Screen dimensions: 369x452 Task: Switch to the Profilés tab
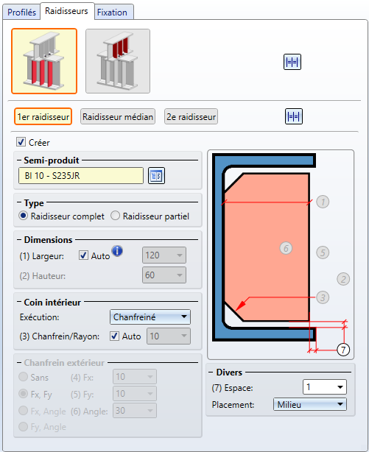click(21, 13)
